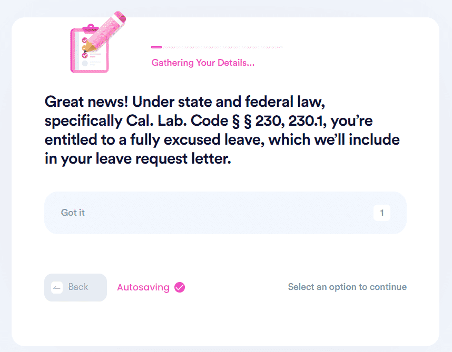Click "Select an option to continue" text

point(347,287)
